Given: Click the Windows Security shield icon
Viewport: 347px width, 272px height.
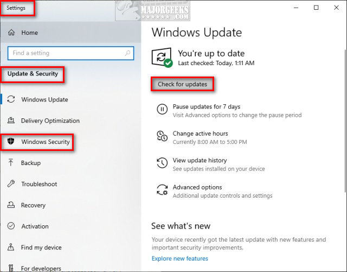Looking at the screenshot, I should (11, 141).
